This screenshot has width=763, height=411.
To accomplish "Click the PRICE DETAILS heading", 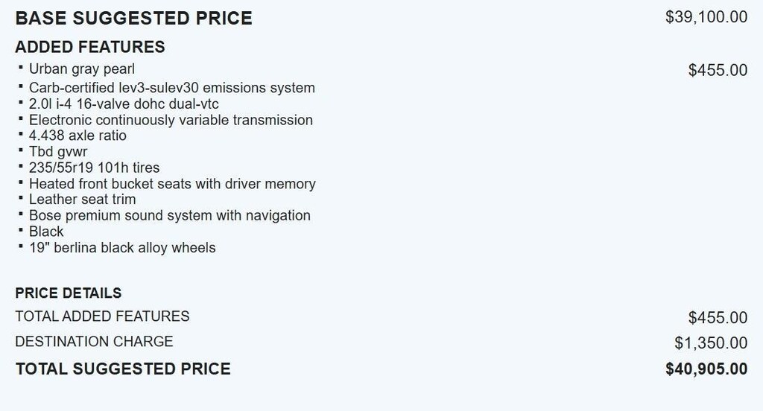I will (69, 293).
